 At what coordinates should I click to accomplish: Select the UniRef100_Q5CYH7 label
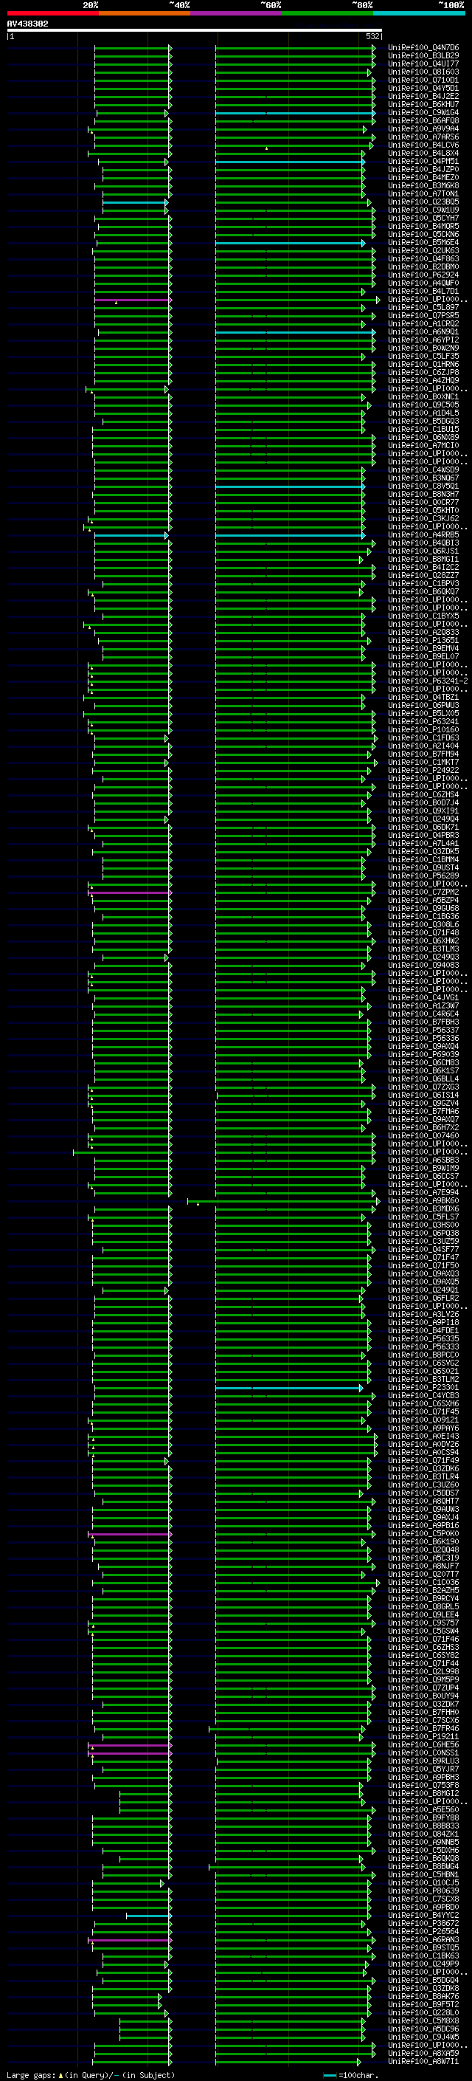(x=423, y=218)
